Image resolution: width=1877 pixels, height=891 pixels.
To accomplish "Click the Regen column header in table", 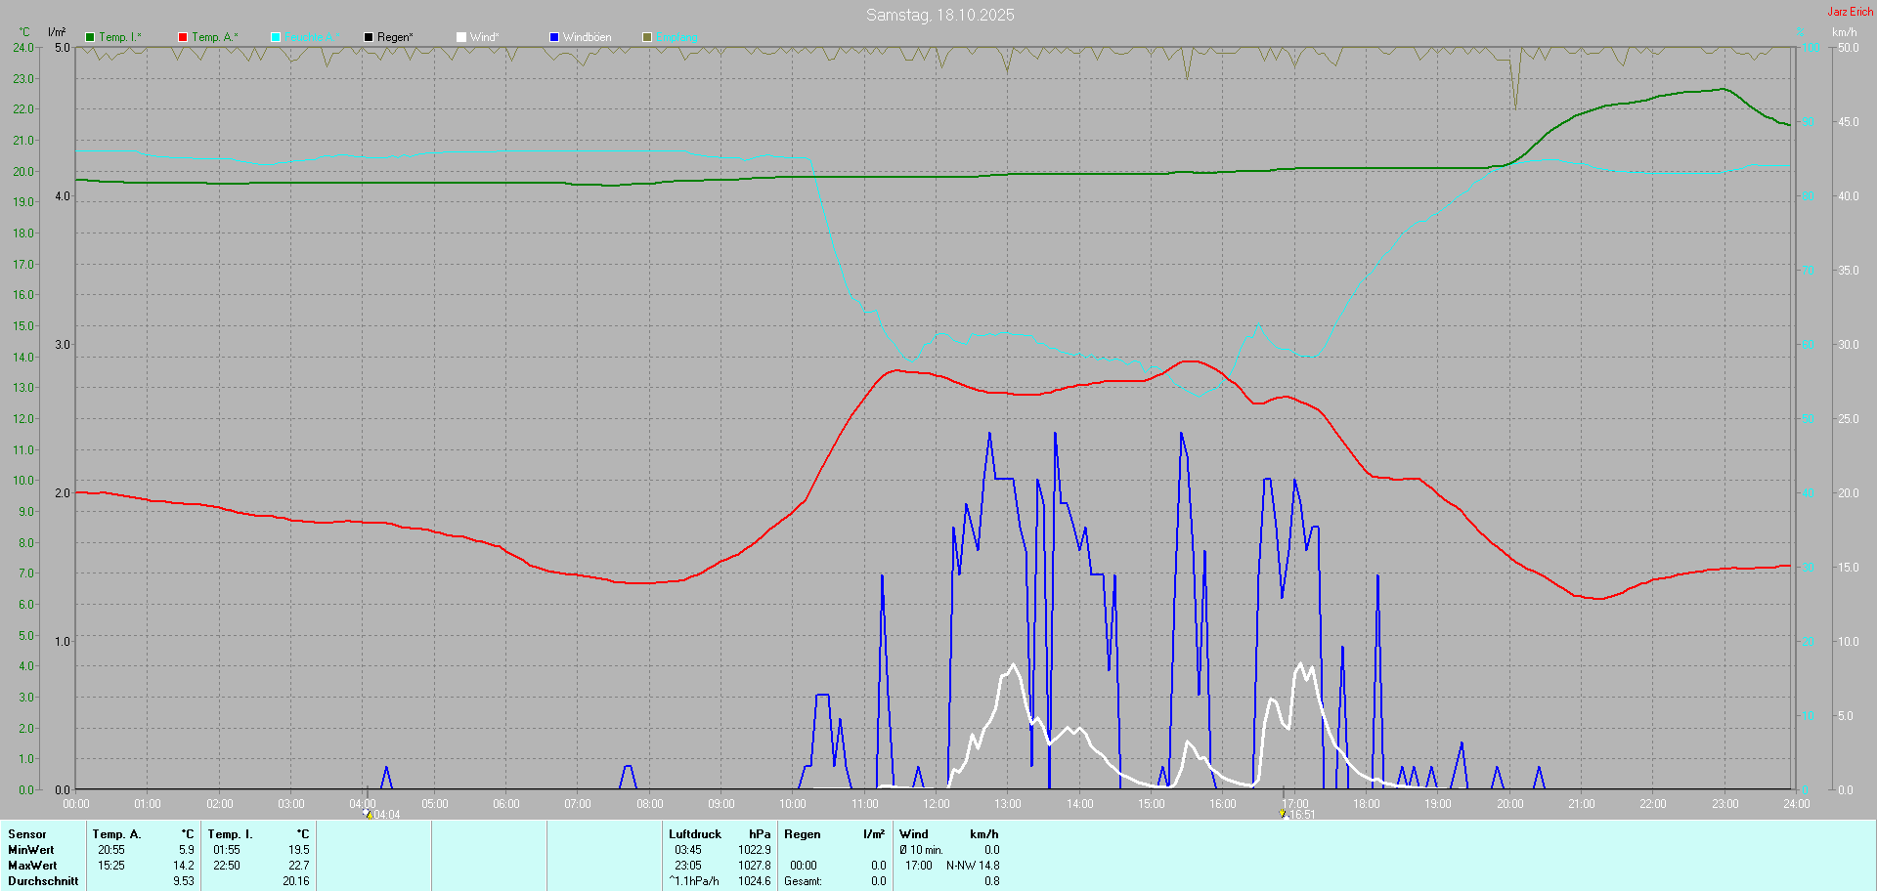I will click(803, 834).
